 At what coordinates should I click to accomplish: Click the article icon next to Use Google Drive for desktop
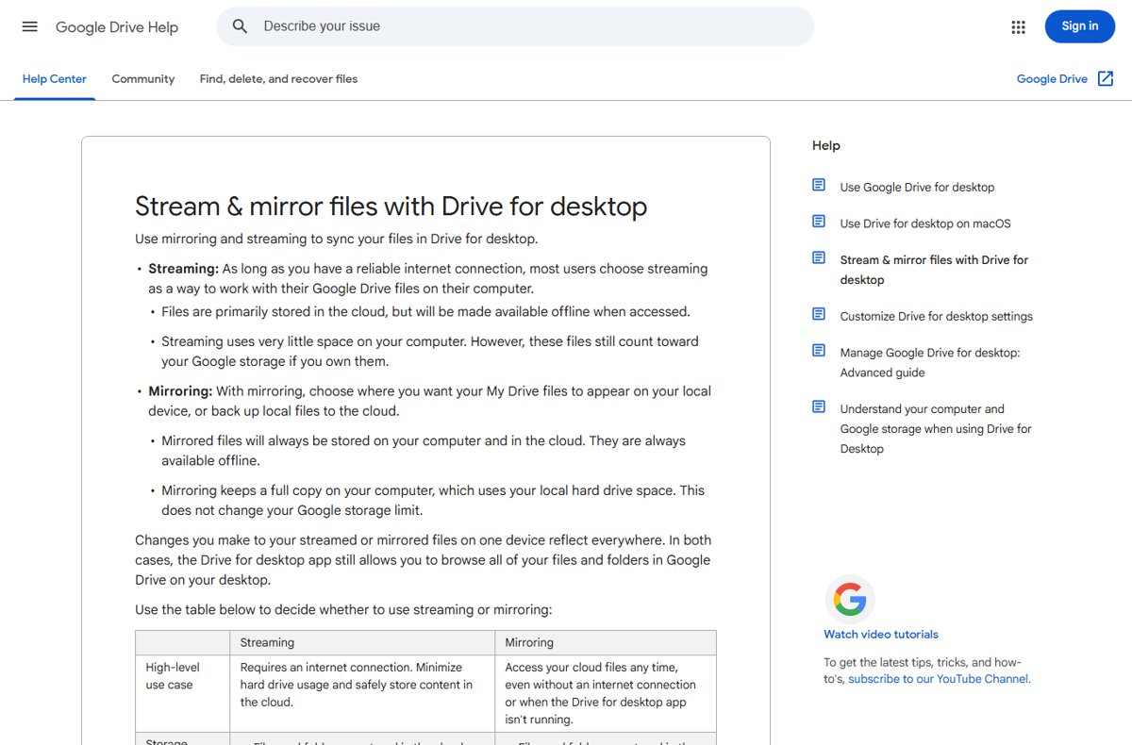[819, 185]
